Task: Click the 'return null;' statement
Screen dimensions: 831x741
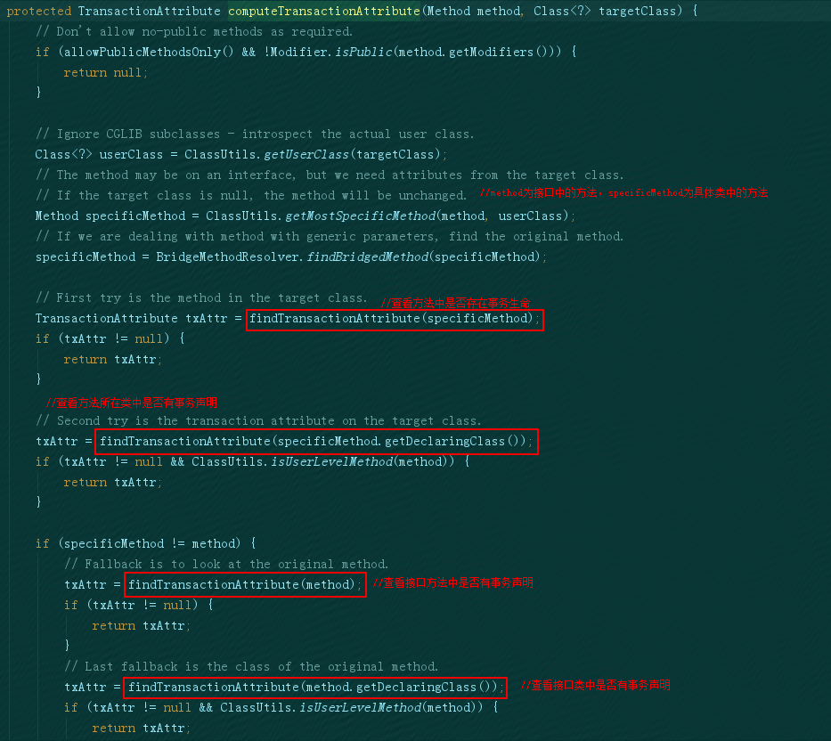Action: 105,73
